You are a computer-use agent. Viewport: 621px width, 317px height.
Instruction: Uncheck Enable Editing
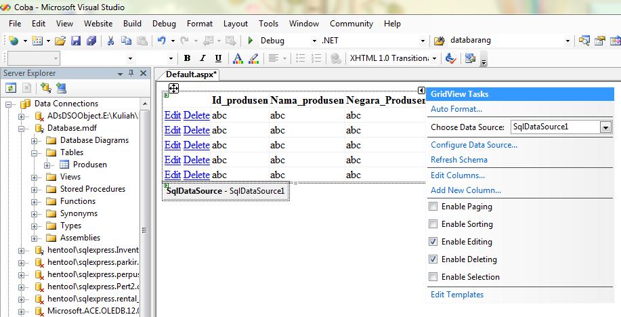[x=433, y=242]
